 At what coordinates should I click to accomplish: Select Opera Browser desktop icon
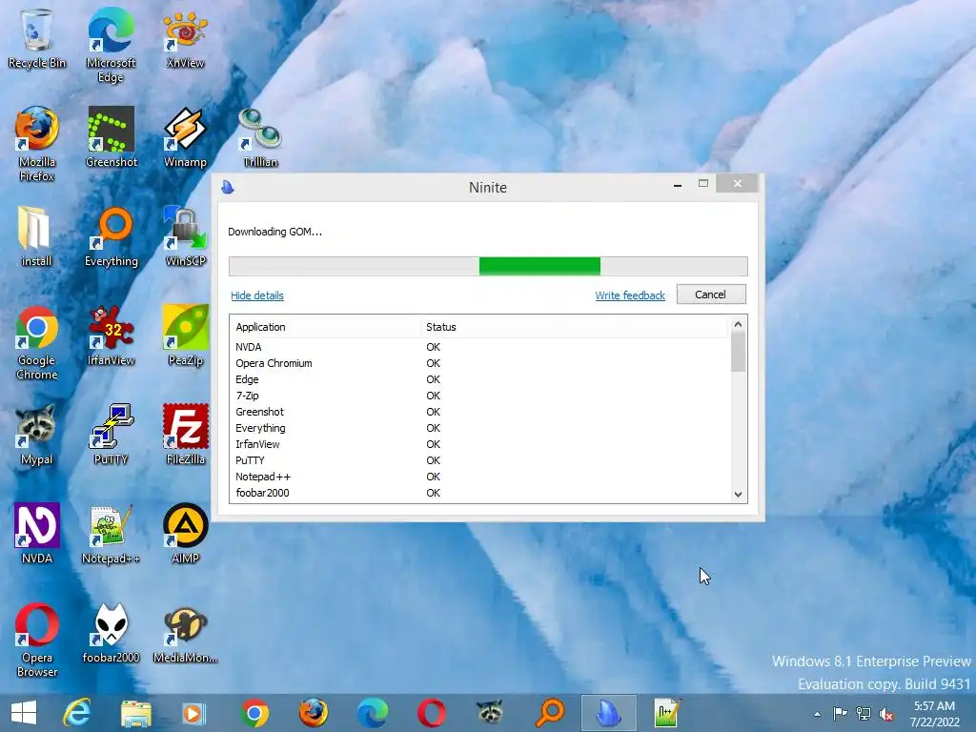(37, 640)
